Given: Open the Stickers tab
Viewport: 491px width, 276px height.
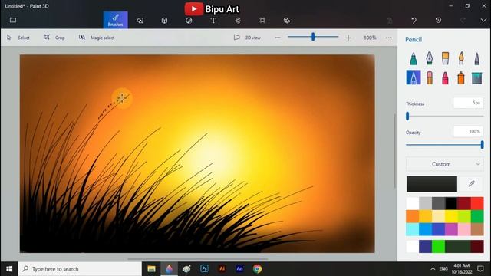Looking at the screenshot, I should point(189,21).
